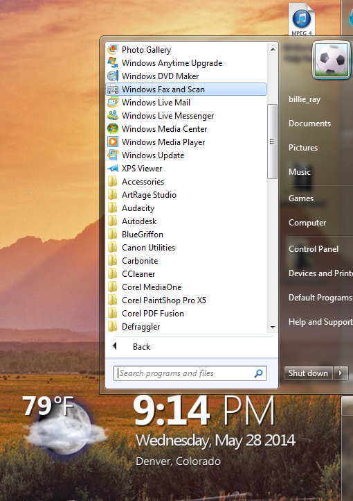Viewport: 353px width, 501px height.
Task: Open Help and Support
Action: click(320, 322)
